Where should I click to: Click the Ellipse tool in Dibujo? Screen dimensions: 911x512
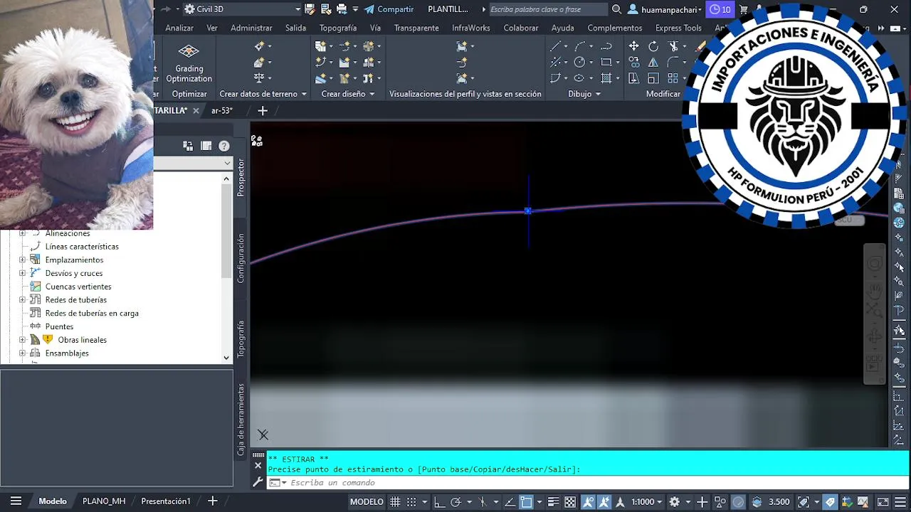click(x=579, y=78)
